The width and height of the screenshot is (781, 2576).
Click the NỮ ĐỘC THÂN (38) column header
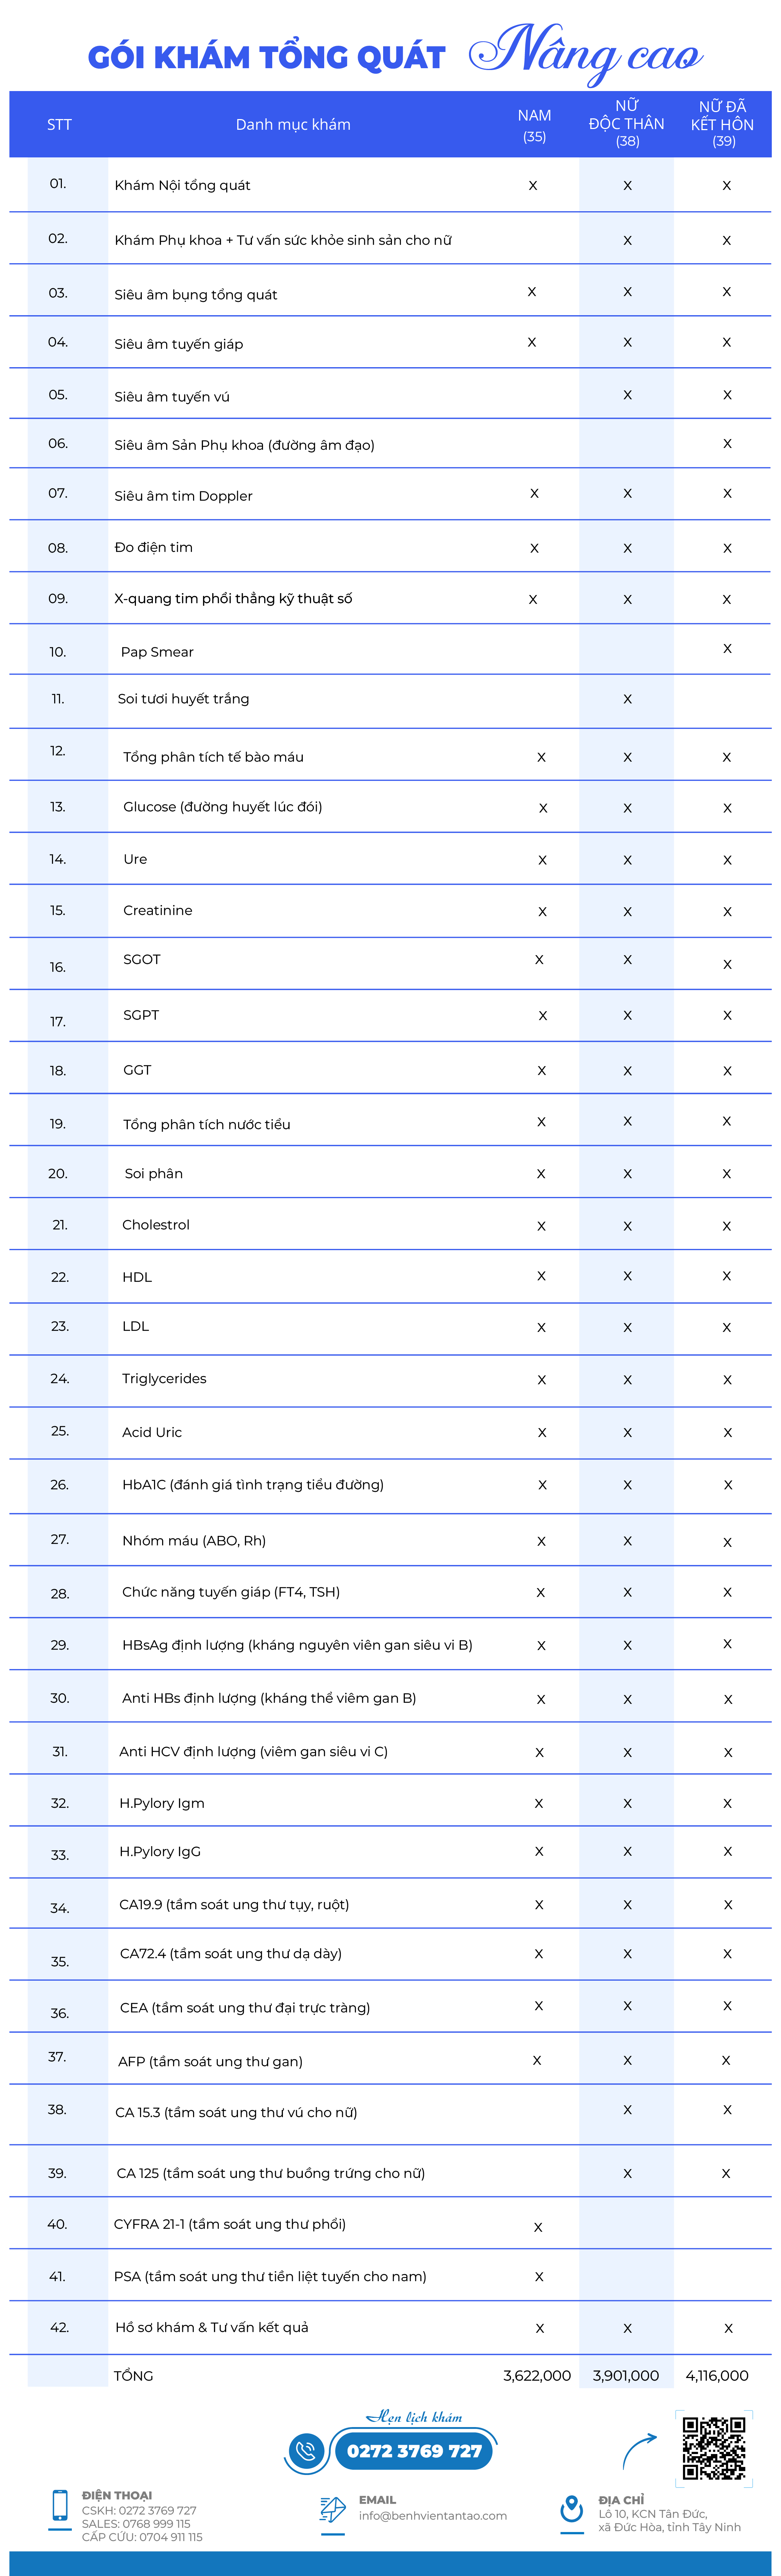pyautogui.click(x=627, y=123)
